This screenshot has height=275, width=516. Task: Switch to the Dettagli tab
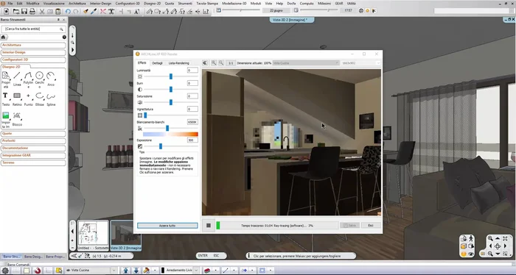click(x=157, y=63)
